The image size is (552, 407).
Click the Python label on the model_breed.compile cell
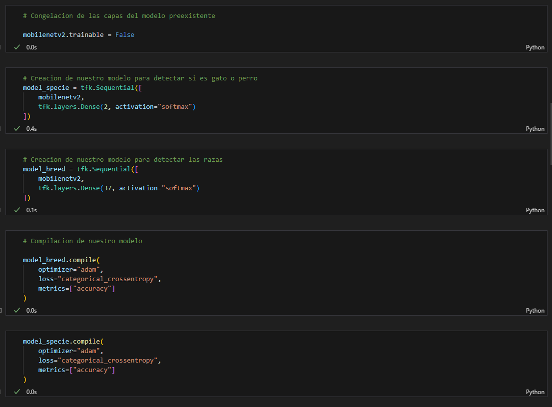point(535,310)
